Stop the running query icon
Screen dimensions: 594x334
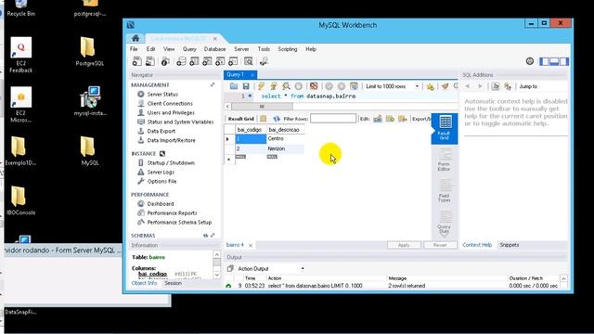click(x=299, y=86)
